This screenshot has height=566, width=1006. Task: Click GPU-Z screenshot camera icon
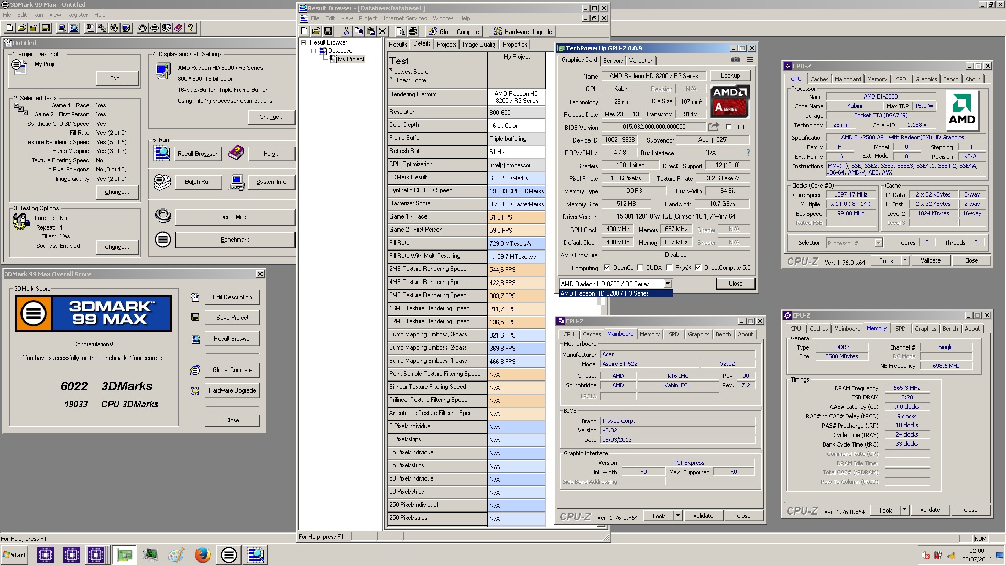[736, 60]
